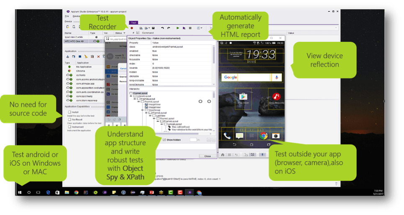Screen dimensions: 404x215
Task: Check the No Reset checkbox
Action: [x=69, y=119]
